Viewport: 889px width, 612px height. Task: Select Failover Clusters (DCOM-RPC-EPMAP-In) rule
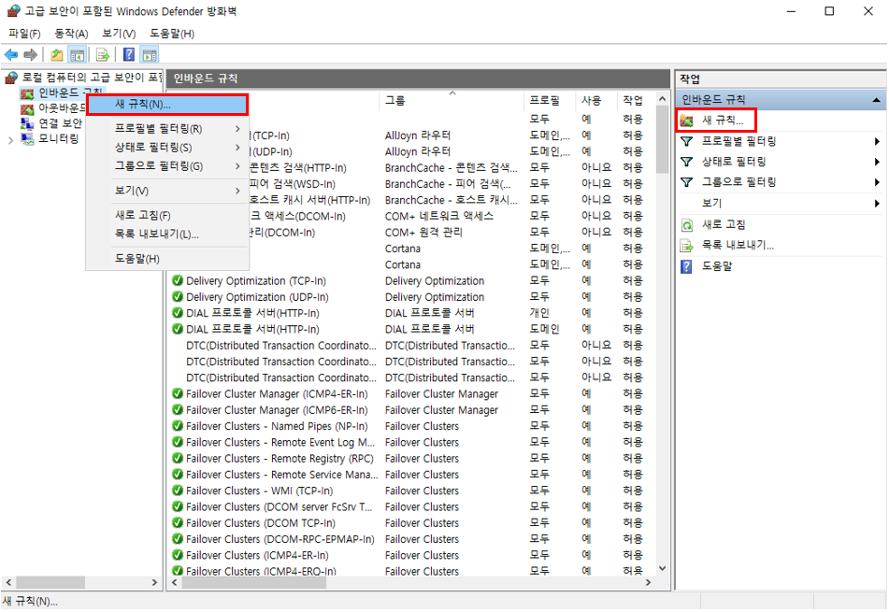click(280, 539)
